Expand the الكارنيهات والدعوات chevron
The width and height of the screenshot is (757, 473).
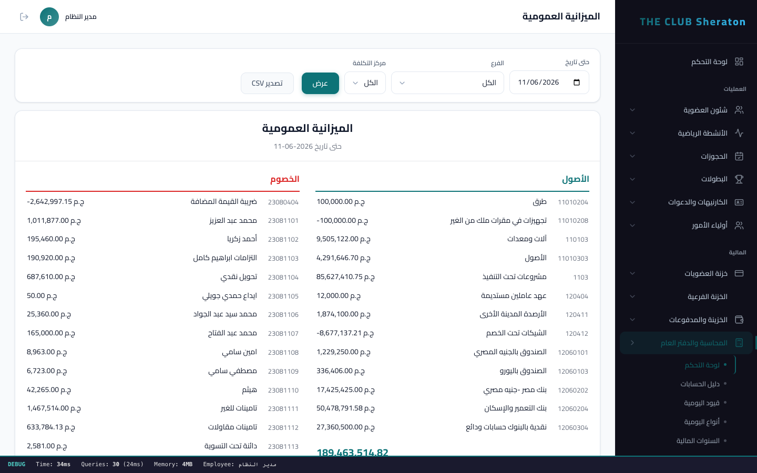pos(632,202)
